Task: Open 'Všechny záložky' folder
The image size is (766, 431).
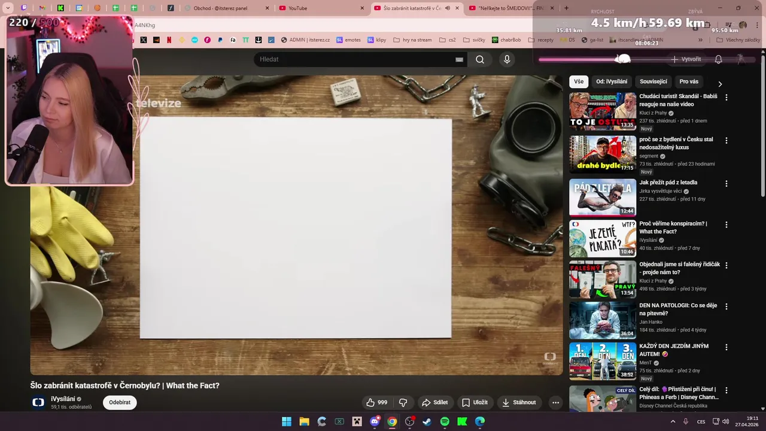Action: (x=738, y=40)
